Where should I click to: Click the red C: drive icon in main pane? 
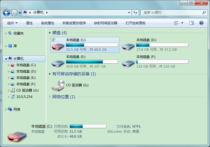click(x=58, y=47)
